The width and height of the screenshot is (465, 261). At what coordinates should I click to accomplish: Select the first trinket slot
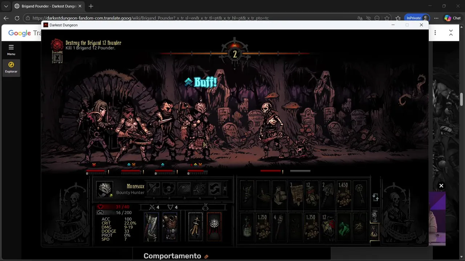pos(196,227)
